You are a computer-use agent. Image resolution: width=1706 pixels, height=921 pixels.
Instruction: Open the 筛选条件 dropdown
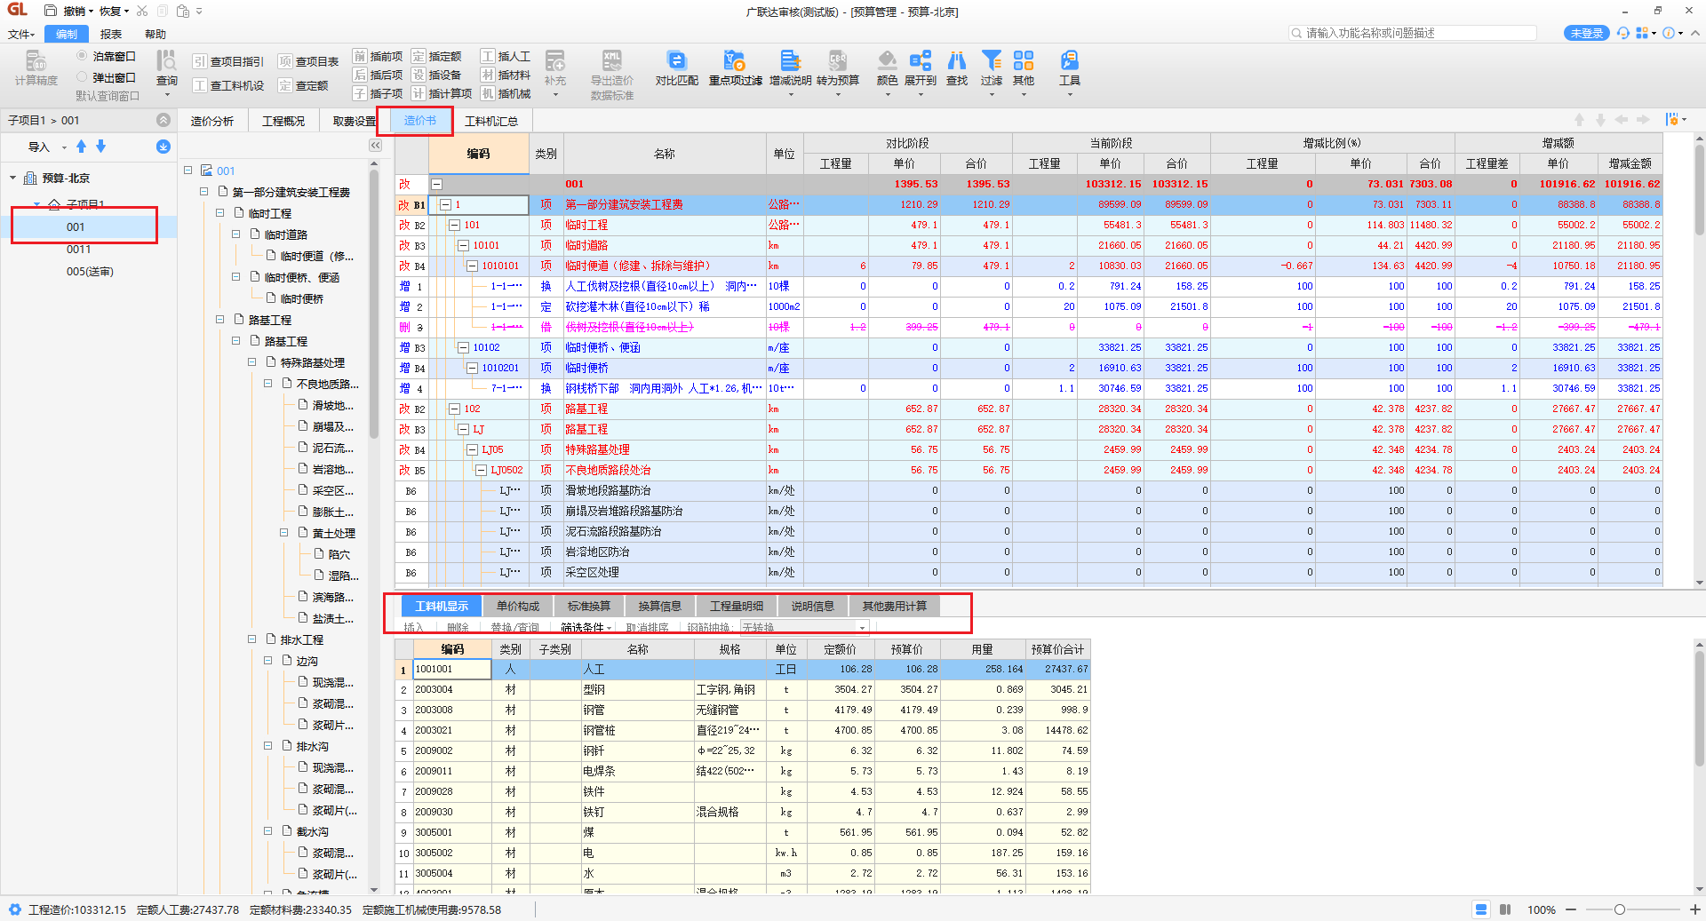pos(586,627)
